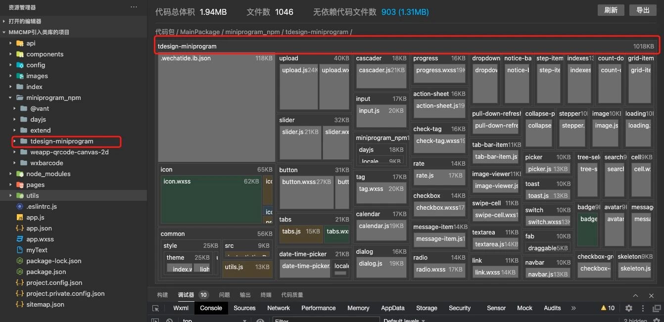This screenshot has width=664, height=322.
Task: Click the 刷新 refresh button
Action: click(611, 10)
